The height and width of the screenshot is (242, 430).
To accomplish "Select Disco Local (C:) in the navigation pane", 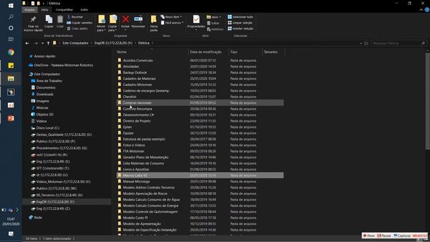I will [x=48, y=128].
